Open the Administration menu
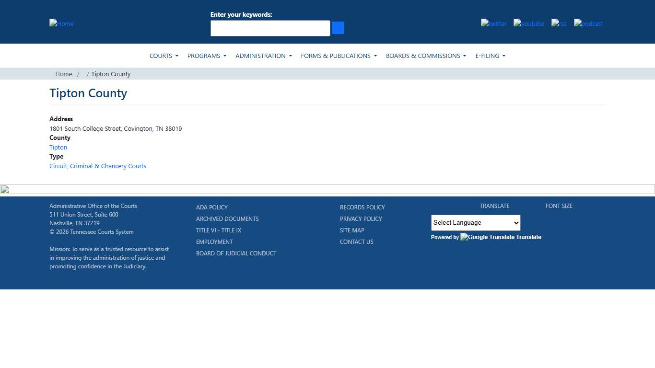Screen dimensions: 655x368 coord(263,56)
